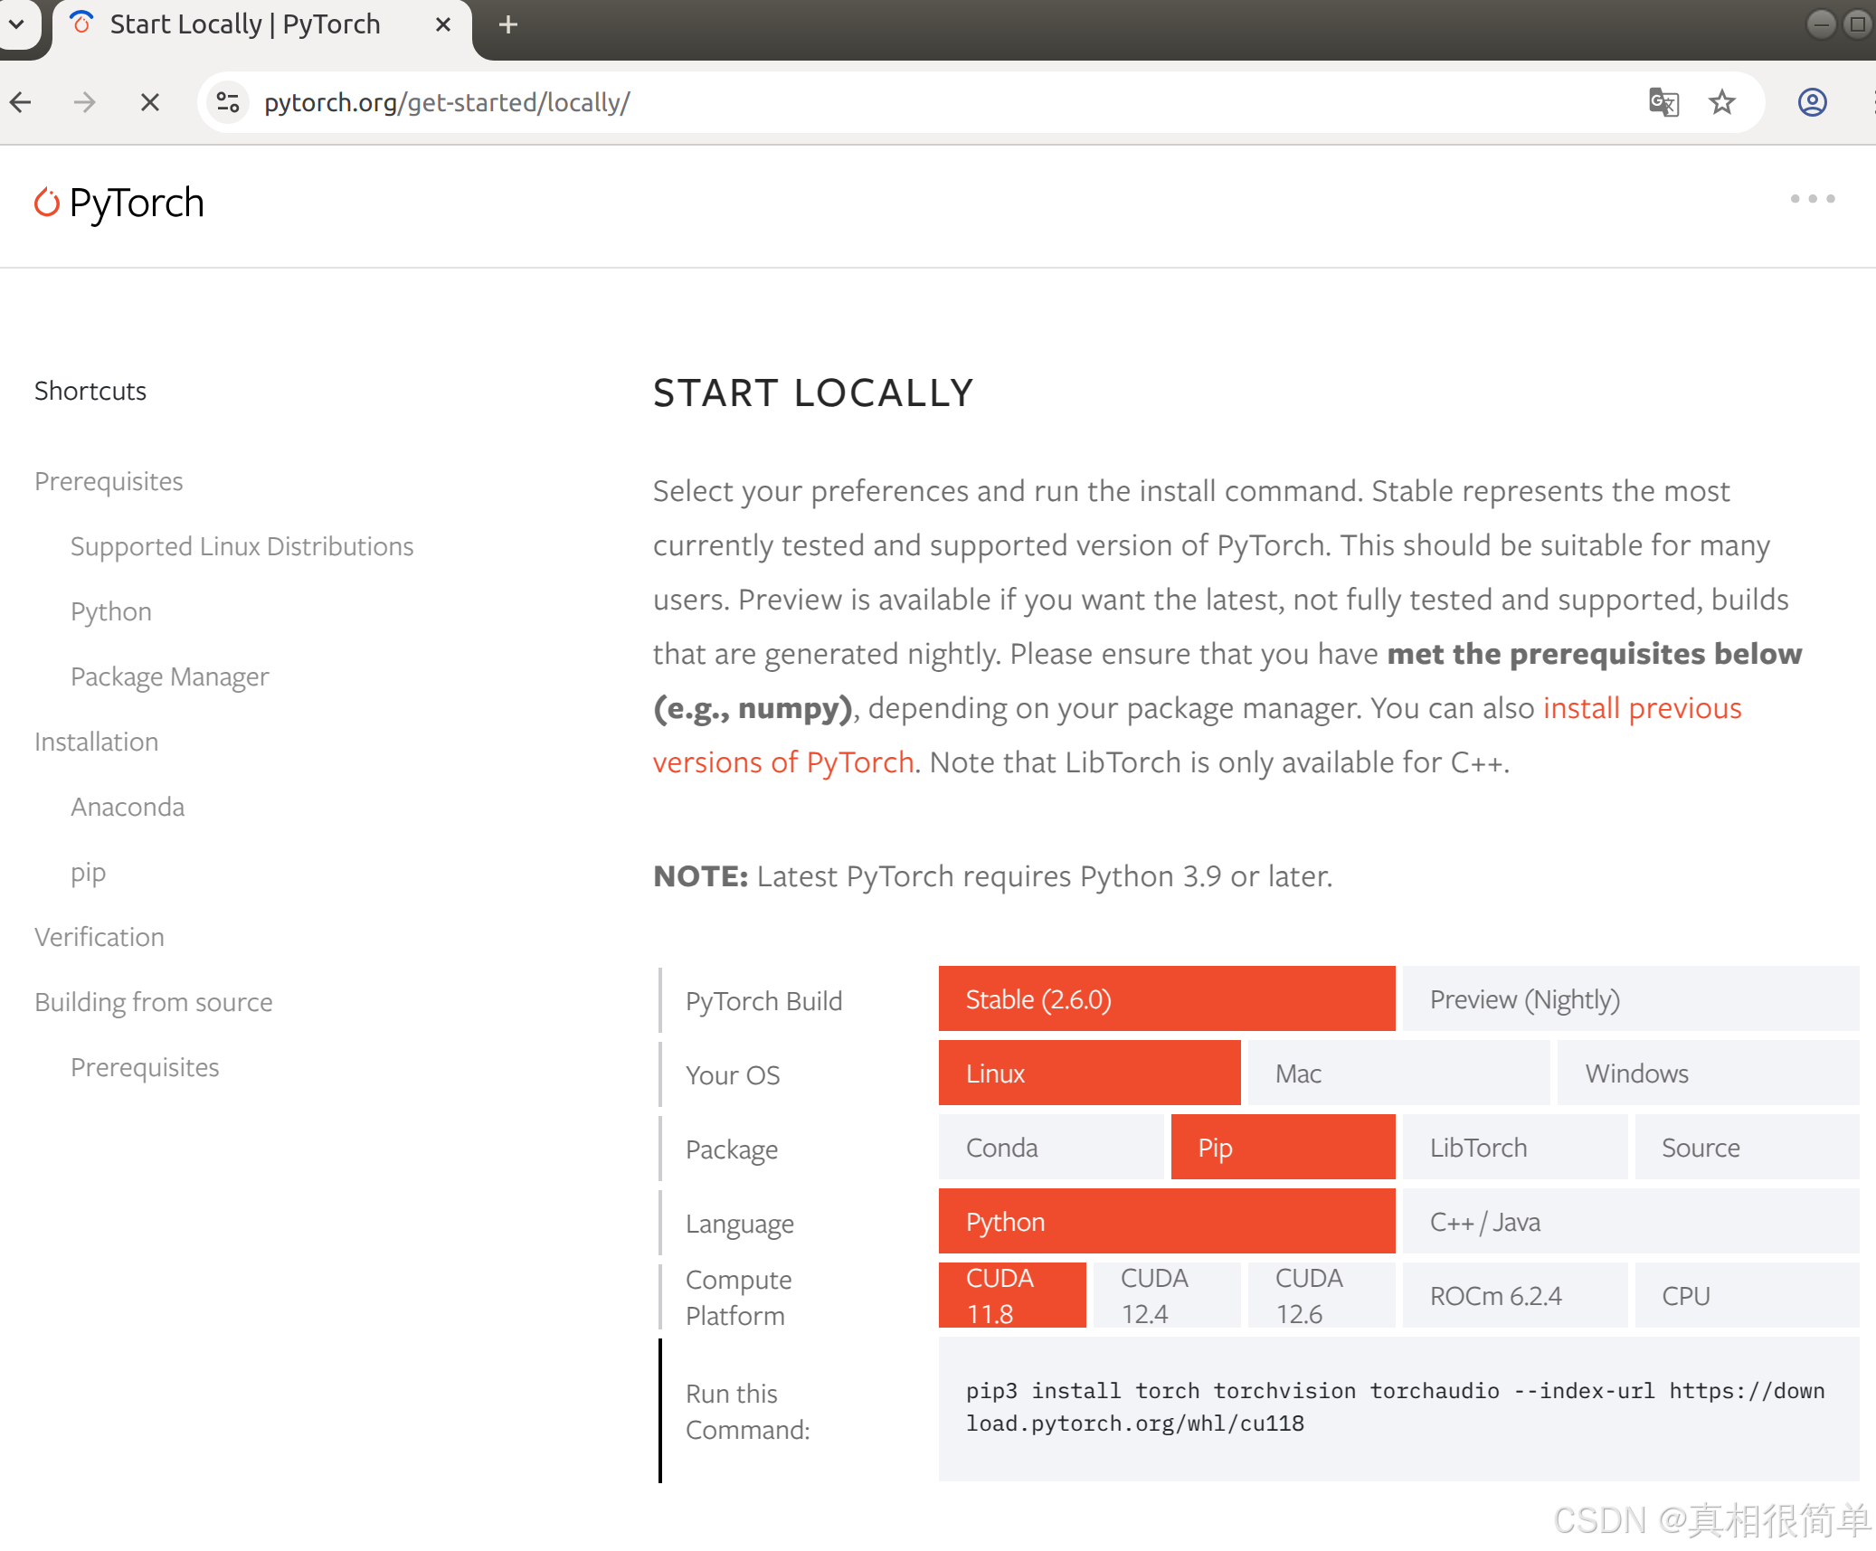The image size is (1876, 1551).
Task: Expand the three-dot site menu
Action: pyautogui.click(x=1813, y=199)
